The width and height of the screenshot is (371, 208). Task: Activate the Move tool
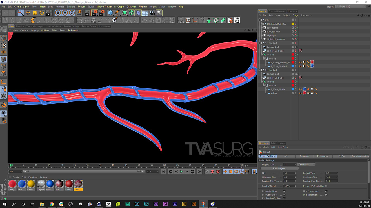click(x=28, y=13)
